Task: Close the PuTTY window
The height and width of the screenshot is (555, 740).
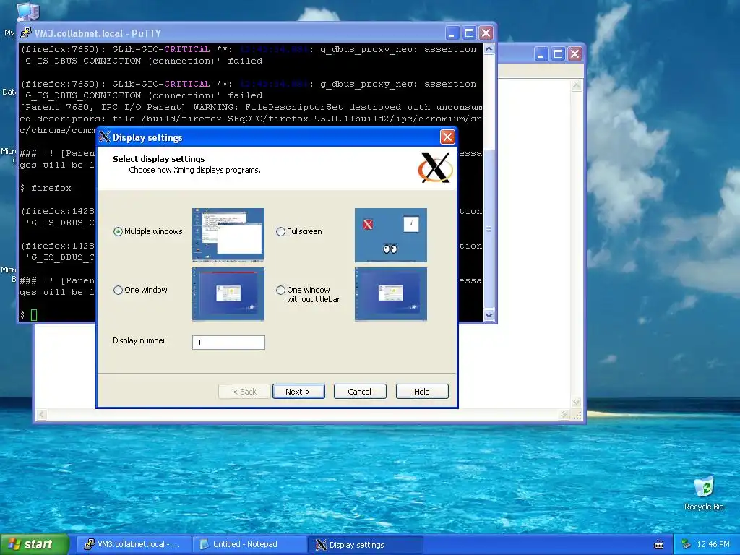Action: pyautogui.click(x=486, y=33)
